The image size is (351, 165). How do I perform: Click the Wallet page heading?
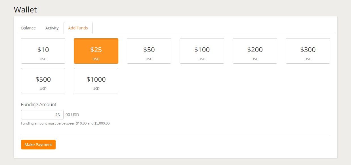(x=25, y=10)
